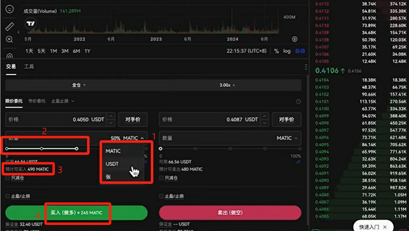The height and width of the screenshot is (231, 409).
Task: Click the smiley face icon in chart sidebar
Action: (10, 9)
